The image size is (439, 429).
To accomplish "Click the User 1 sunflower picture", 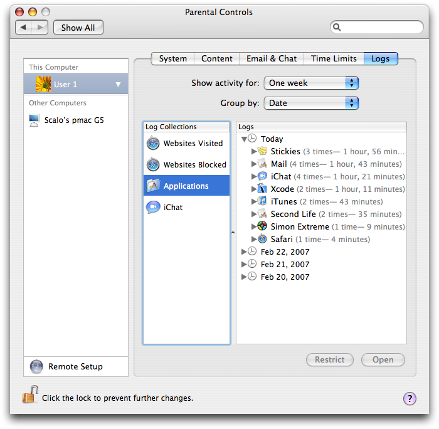I will (43, 84).
